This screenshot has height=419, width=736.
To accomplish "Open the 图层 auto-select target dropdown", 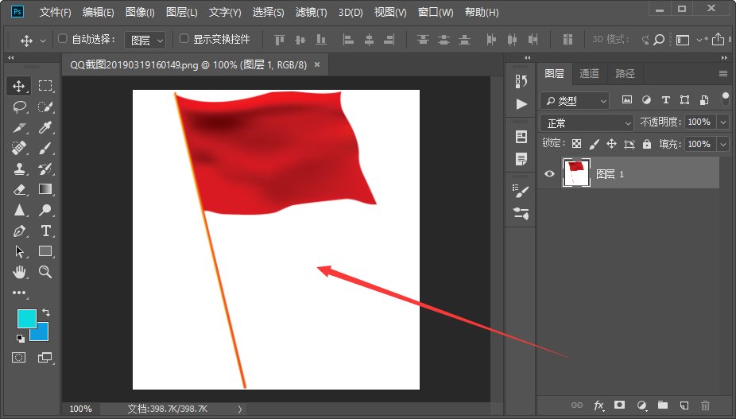I will coord(145,41).
